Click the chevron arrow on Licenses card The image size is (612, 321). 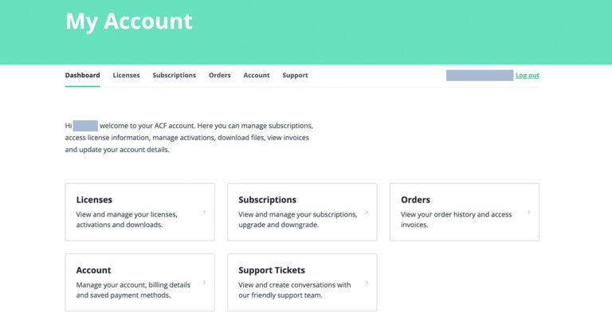(x=205, y=212)
